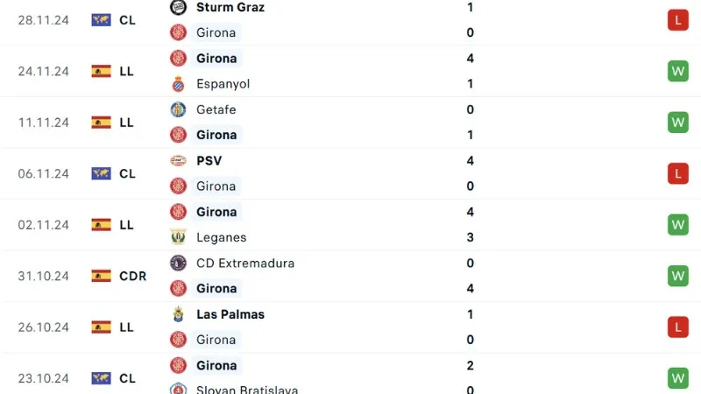Click the green W badge for Leganes match

tap(677, 224)
